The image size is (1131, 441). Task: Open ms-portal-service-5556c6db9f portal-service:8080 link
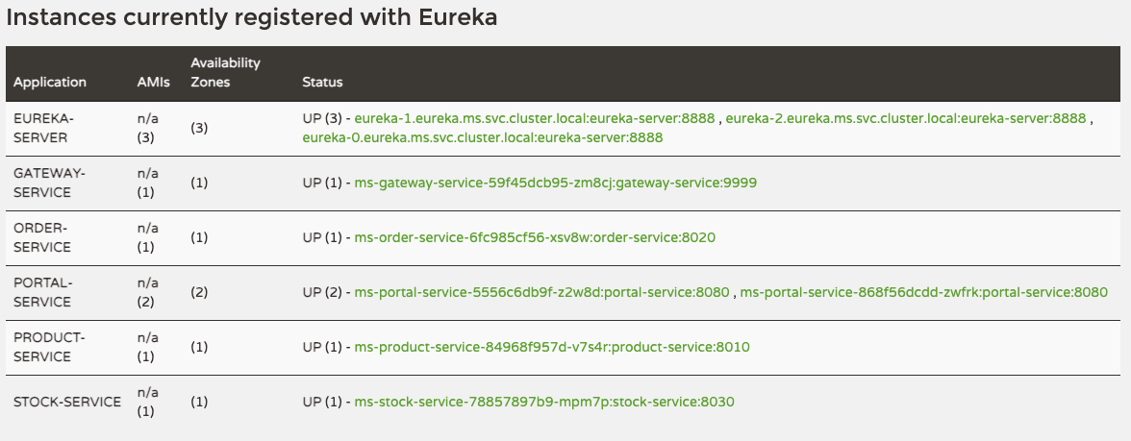point(541,292)
